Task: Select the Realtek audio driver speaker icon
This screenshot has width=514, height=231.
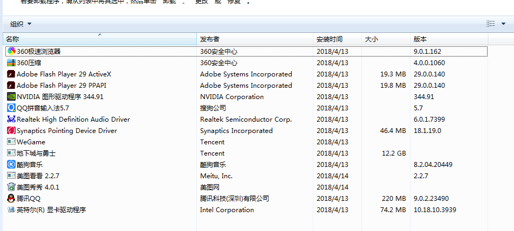Action: [x=11, y=120]
